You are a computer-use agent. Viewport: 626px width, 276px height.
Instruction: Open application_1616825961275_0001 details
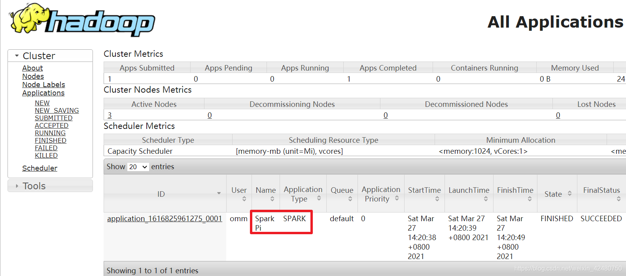pos(165,218)
